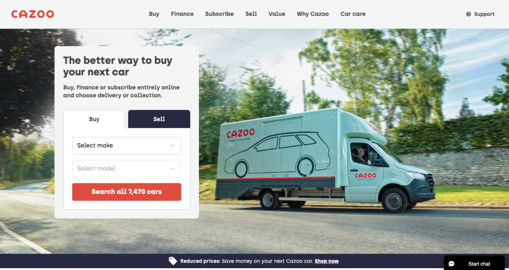Click Search all 7,470 cars button
509x270 pixels.
click(127, 192)
